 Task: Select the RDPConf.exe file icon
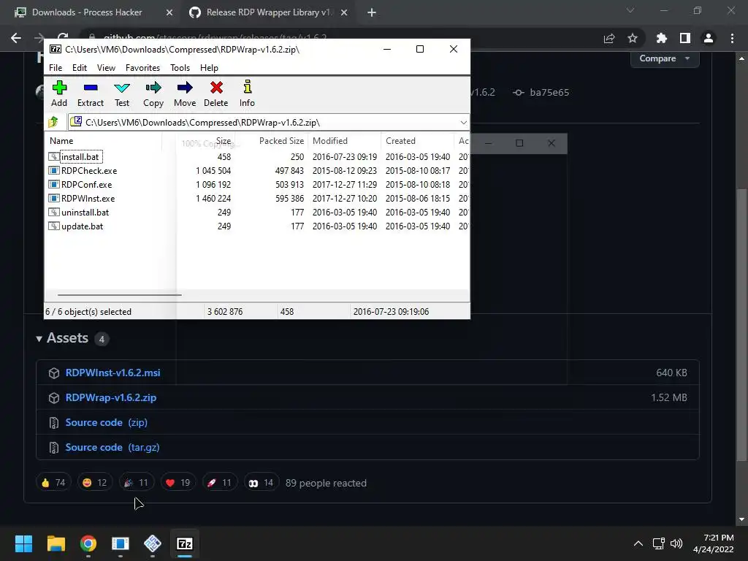tap(54, 185)
